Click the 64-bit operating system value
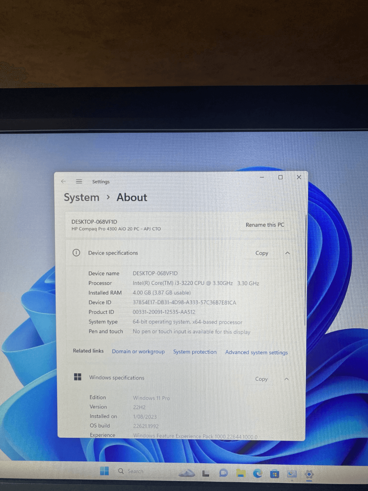This screenshot has width=368, height=491. tap(187, 322)
